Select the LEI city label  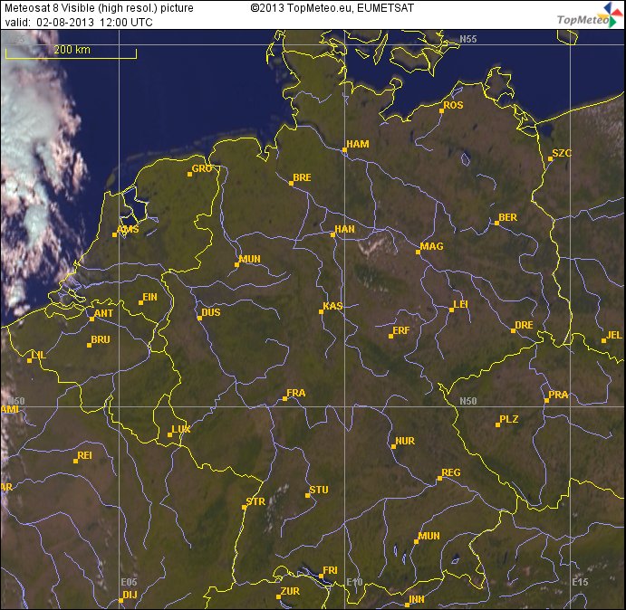point(461,305)
